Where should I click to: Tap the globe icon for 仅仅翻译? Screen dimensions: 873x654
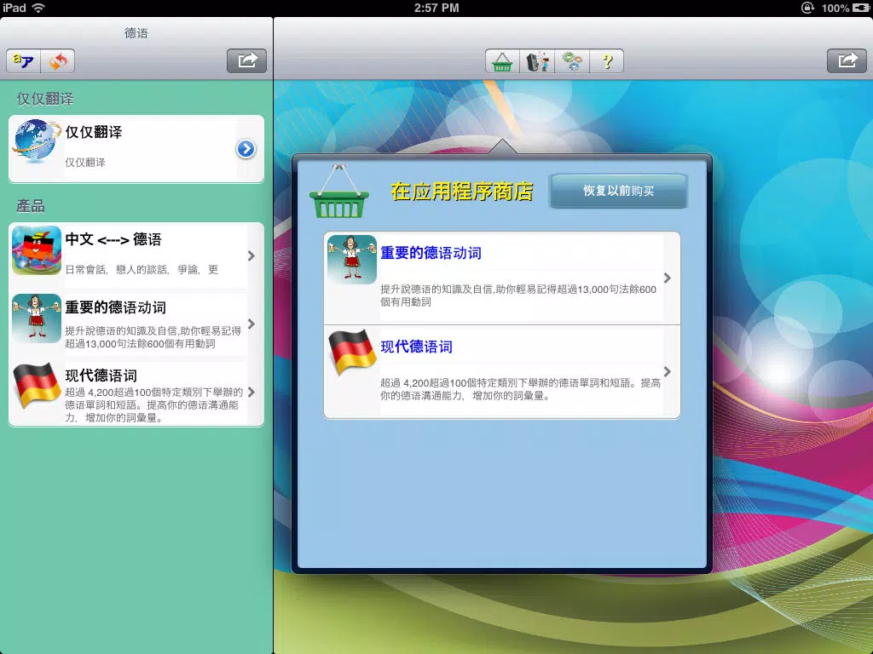click(x=37, y=142)
